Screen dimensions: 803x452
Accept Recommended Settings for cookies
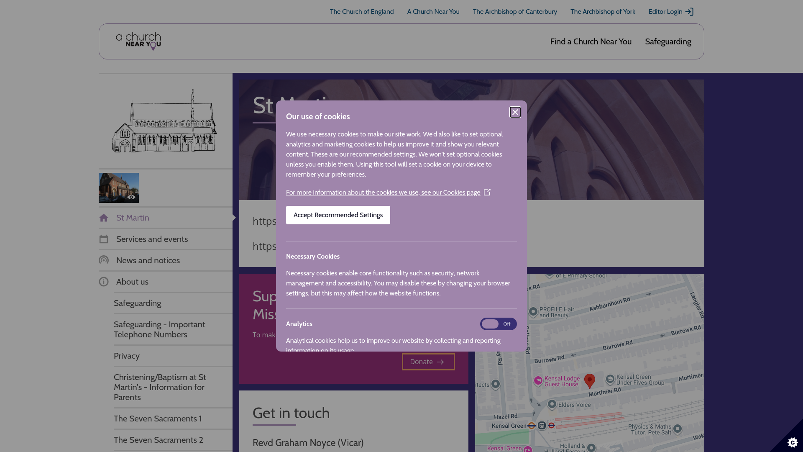pos(338,215)
